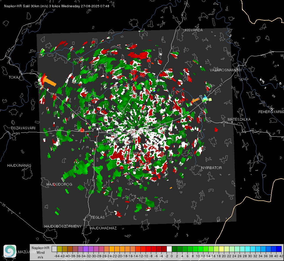Click the HAJDÚDOROG label
284x261 pixels.
[59, 184]
